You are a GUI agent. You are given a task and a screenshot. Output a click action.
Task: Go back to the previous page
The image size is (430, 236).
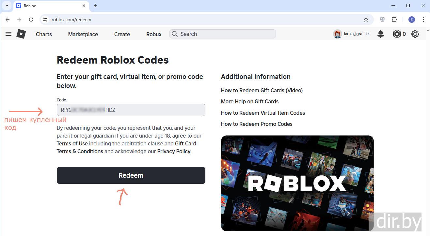[x=8, y=20]
